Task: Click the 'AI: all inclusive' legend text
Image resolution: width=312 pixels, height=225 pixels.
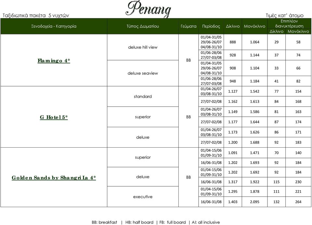Action: click(x=206, y=222)
